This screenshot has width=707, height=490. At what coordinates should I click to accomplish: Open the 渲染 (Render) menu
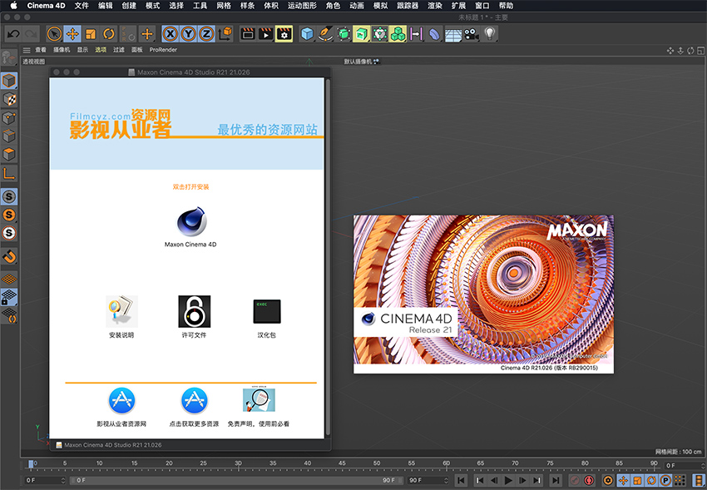pyautogui.click(x=435, y=6)
